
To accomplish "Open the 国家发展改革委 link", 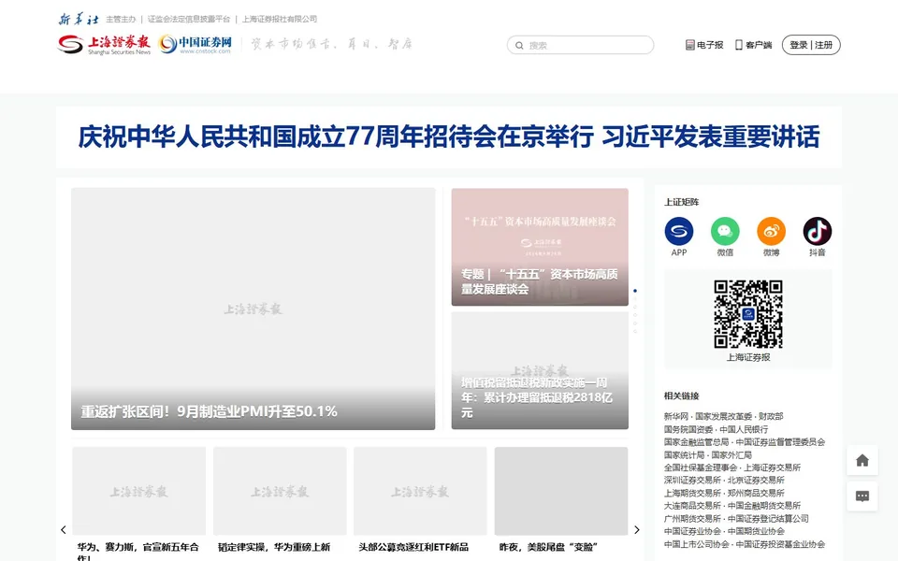I will click(723, 416).
